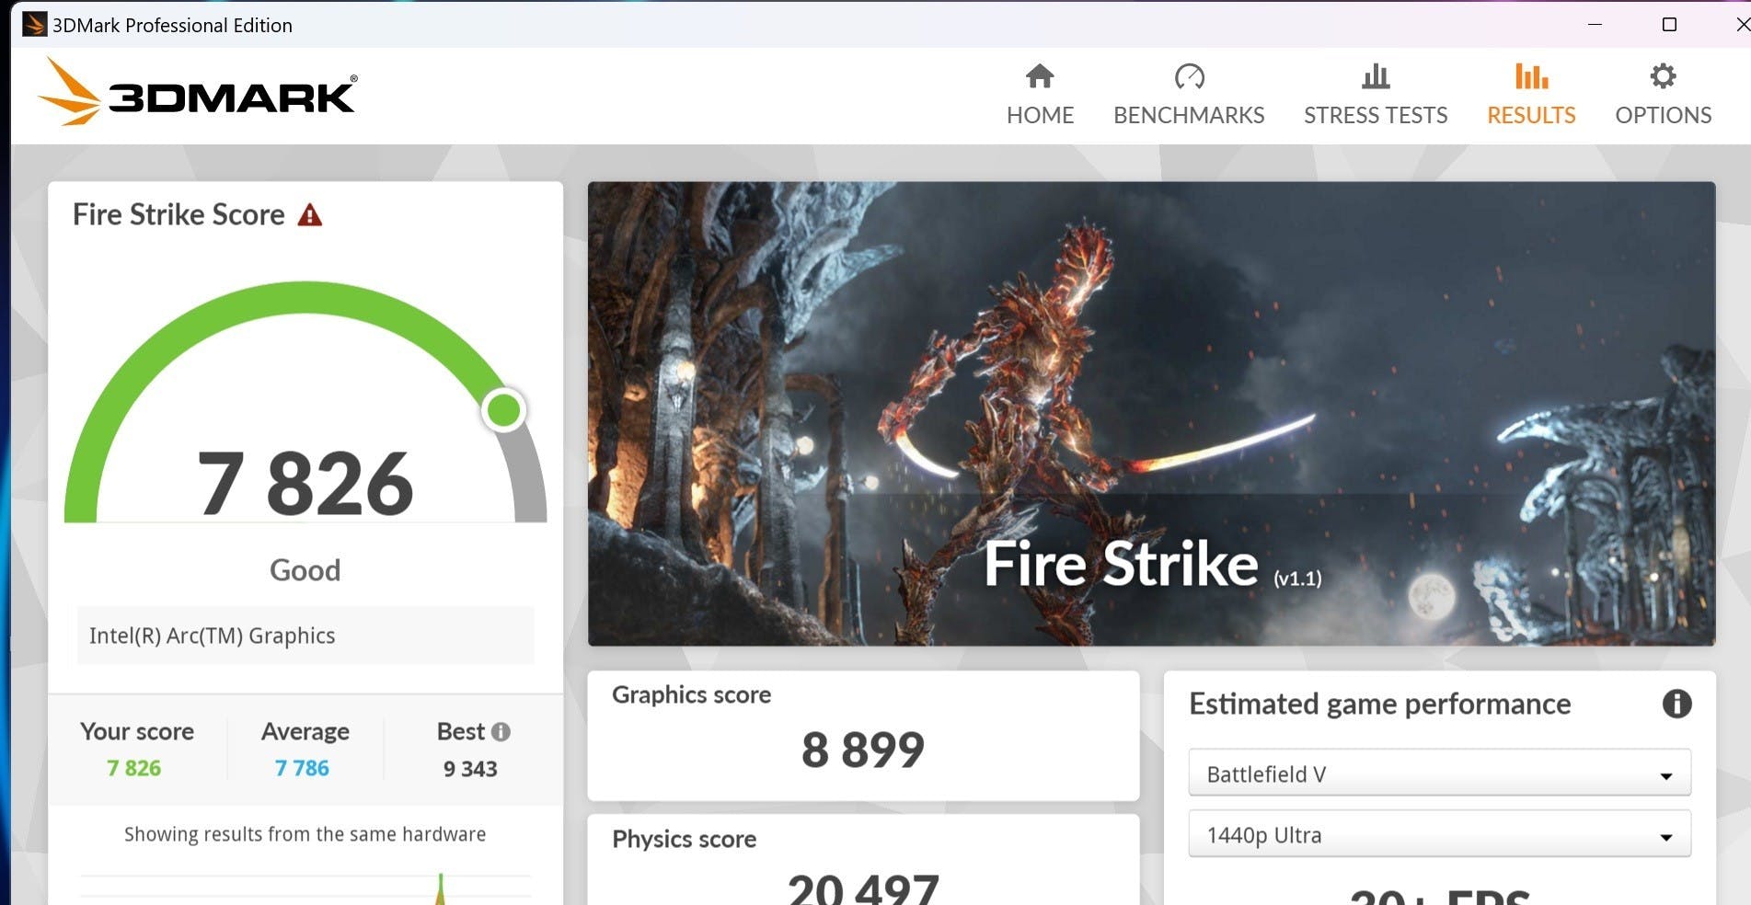The height and width of the screenshot is (905, 1751).
Task: Click the Fire Strike Score heading
Action: click(179, 214)
